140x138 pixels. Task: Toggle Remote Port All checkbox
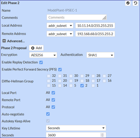tap(53, 100)
